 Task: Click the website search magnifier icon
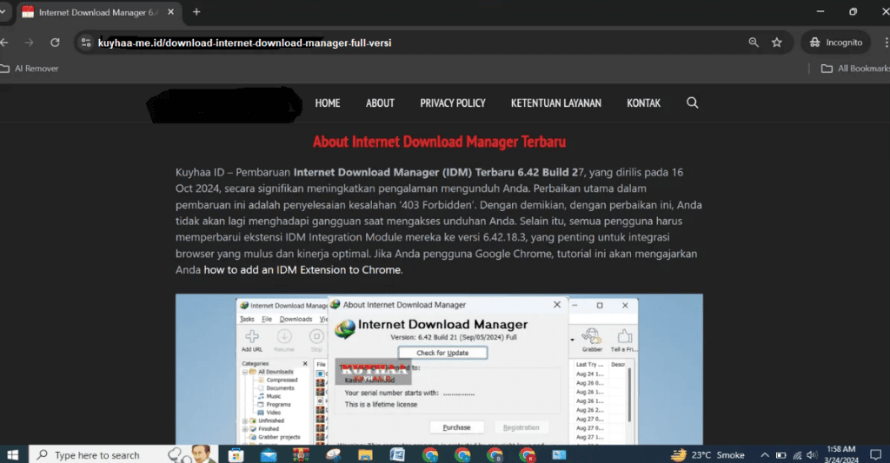coord(693,103)
